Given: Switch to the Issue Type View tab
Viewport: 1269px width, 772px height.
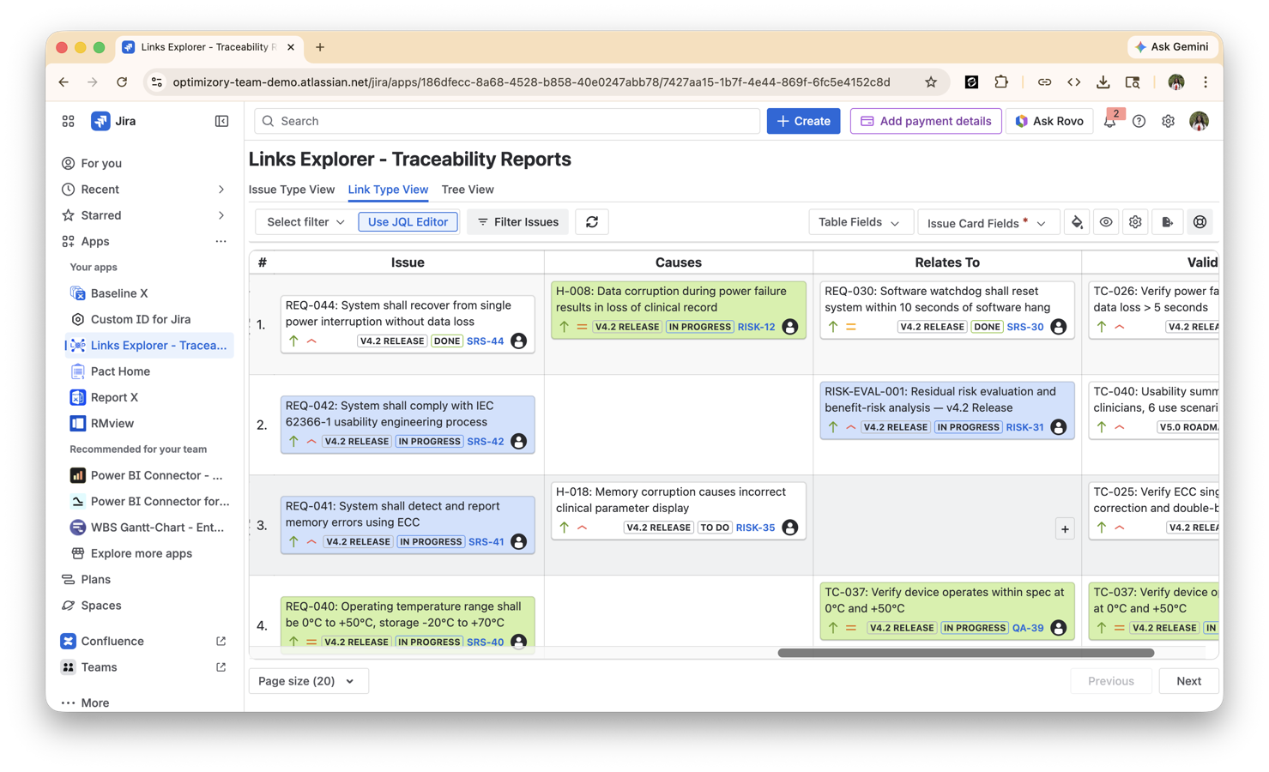Looking at the screenshot, I should point(292,190).
